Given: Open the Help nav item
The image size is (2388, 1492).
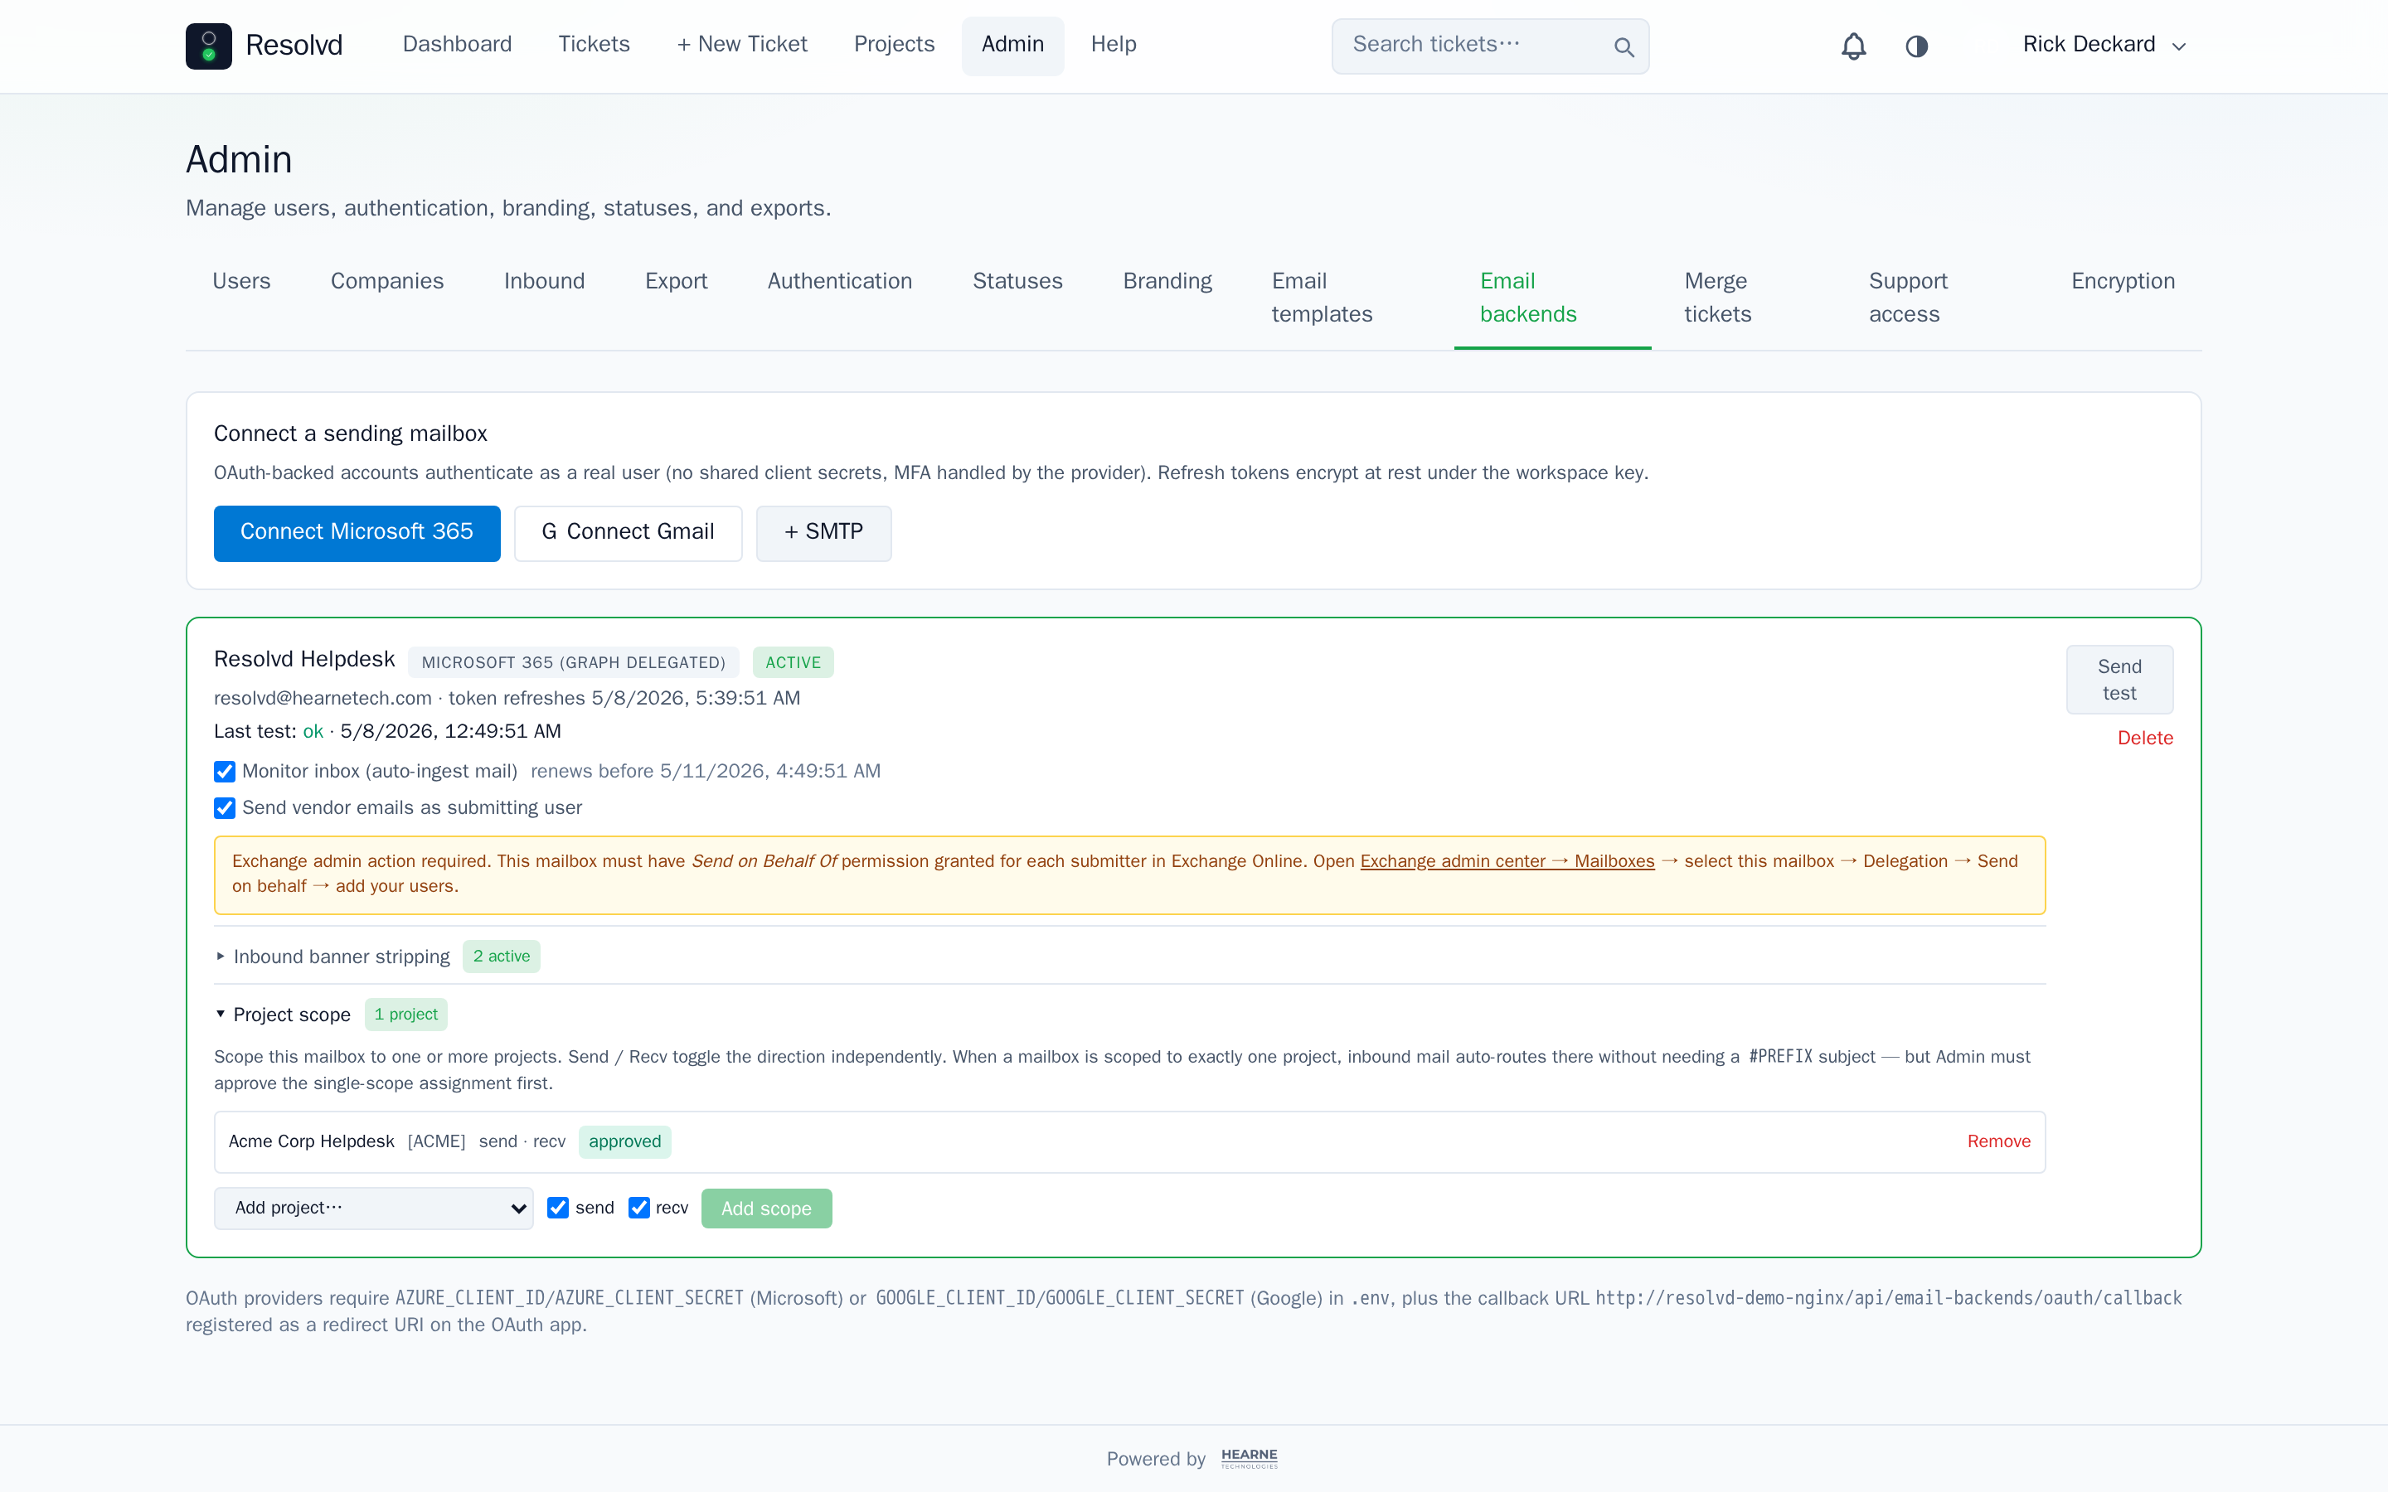Looking at the screenshot, I should coord(1113,45).
